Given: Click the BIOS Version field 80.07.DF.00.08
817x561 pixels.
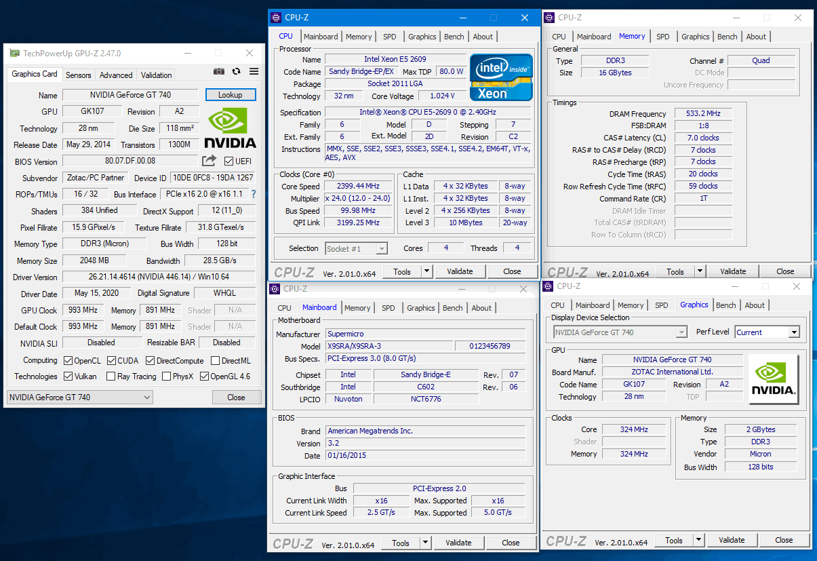Looking at the screenshot, I should (x=130, y=161).
